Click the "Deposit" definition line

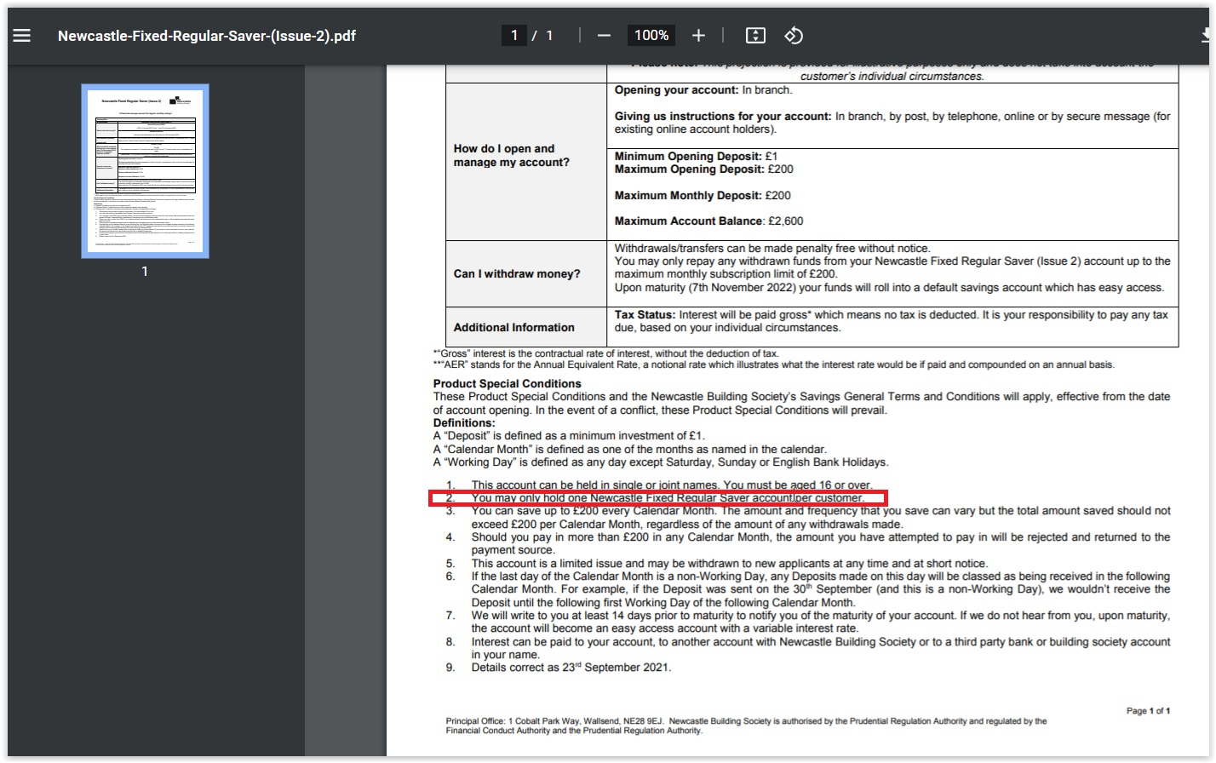[569, 436]
